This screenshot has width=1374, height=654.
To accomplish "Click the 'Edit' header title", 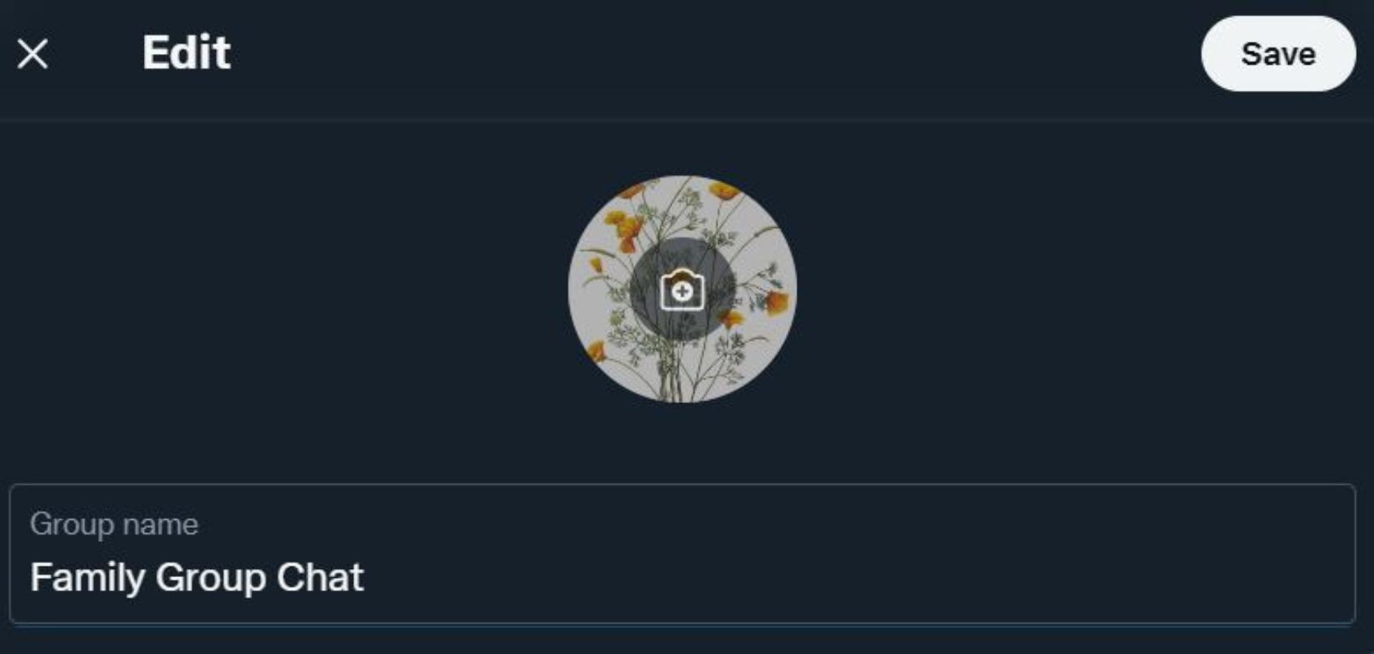I will 186,53.
